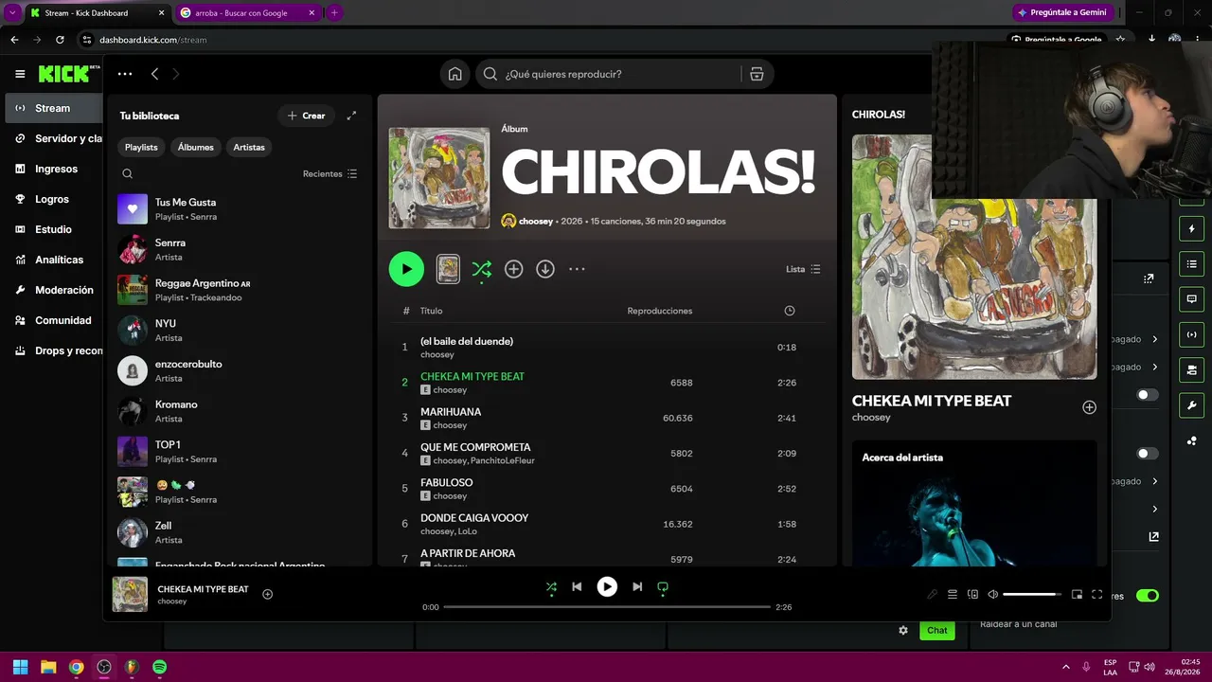The image size is (1212, 682).
Task: Go back in Spotify navigation
Action: point(154,74)
